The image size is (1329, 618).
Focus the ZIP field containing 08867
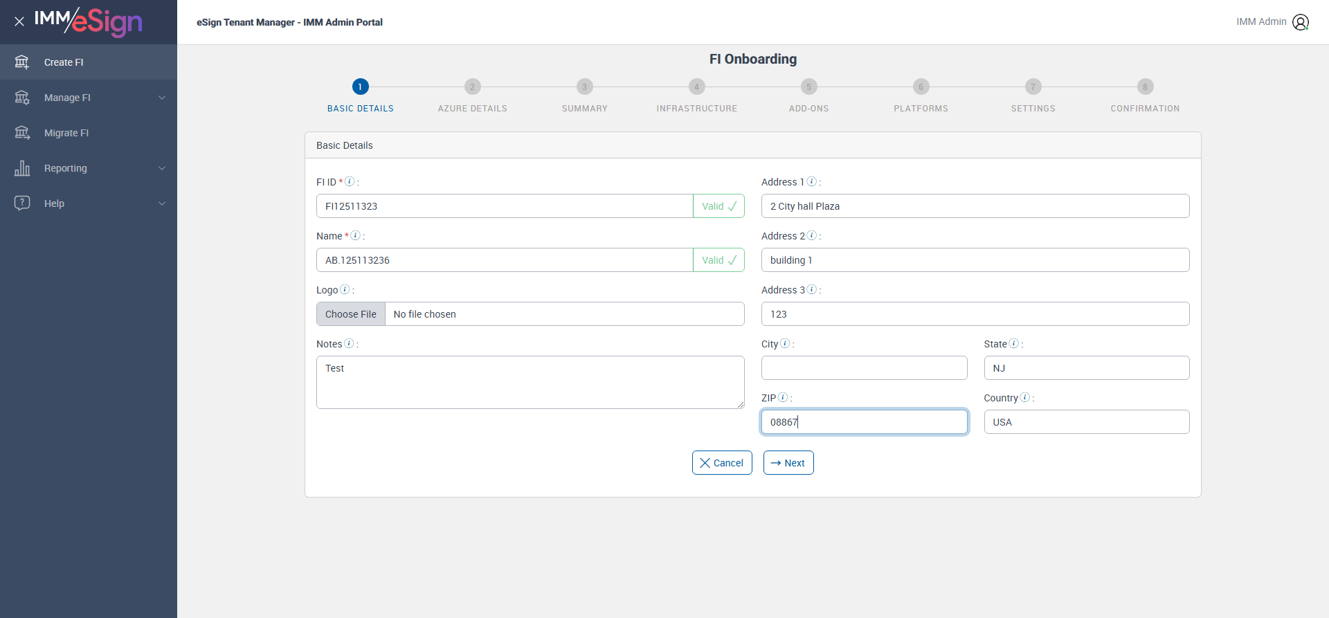click(x=864, y=422)
